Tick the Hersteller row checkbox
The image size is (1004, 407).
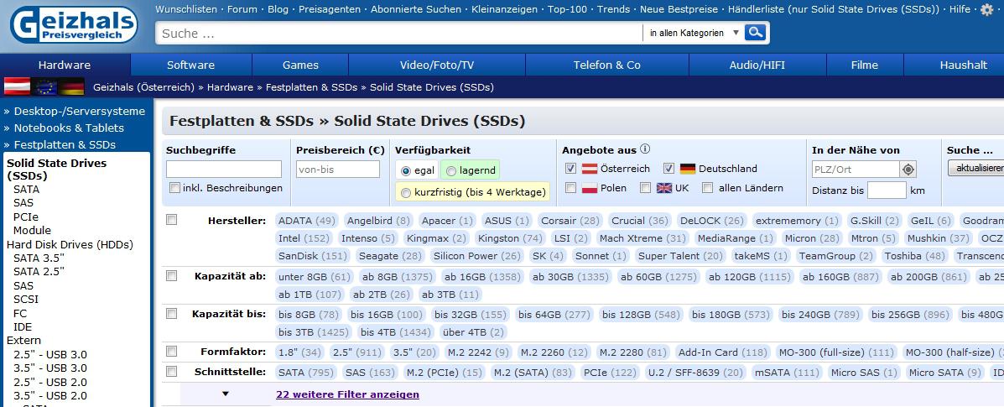pos(172,219)
